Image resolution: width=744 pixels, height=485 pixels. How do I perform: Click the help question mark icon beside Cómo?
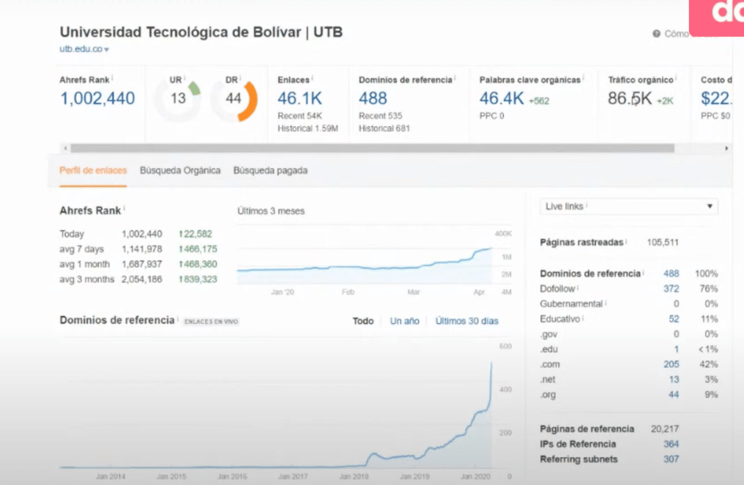(656, 33)
